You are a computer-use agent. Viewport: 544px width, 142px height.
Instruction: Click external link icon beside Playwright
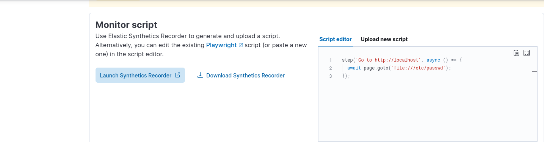[241, 45]
